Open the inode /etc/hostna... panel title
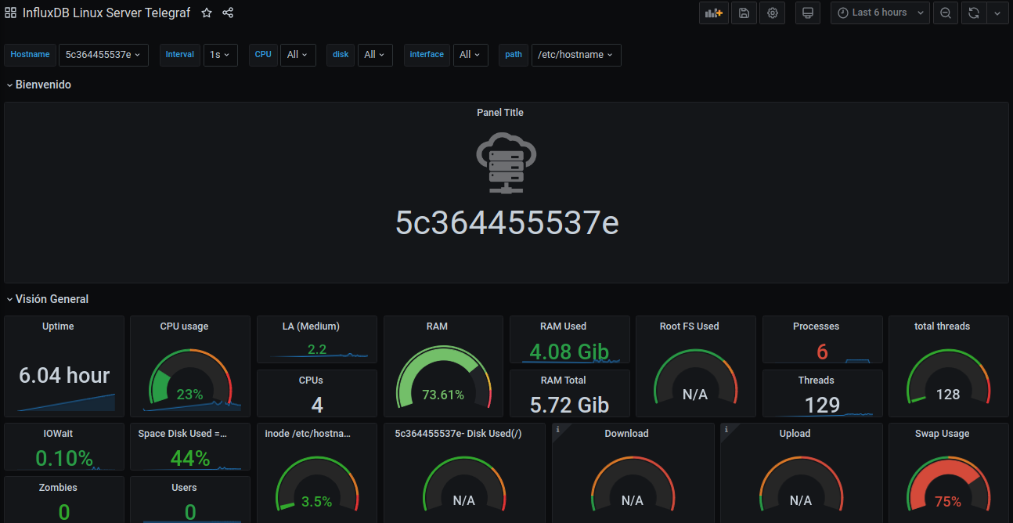This screenshot has height=523, width=1013. coord(308,434)
